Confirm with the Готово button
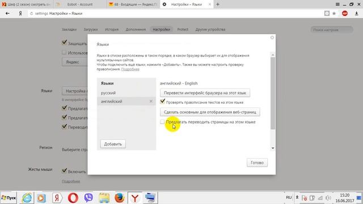The image size is (363, 204). point(257,163)
